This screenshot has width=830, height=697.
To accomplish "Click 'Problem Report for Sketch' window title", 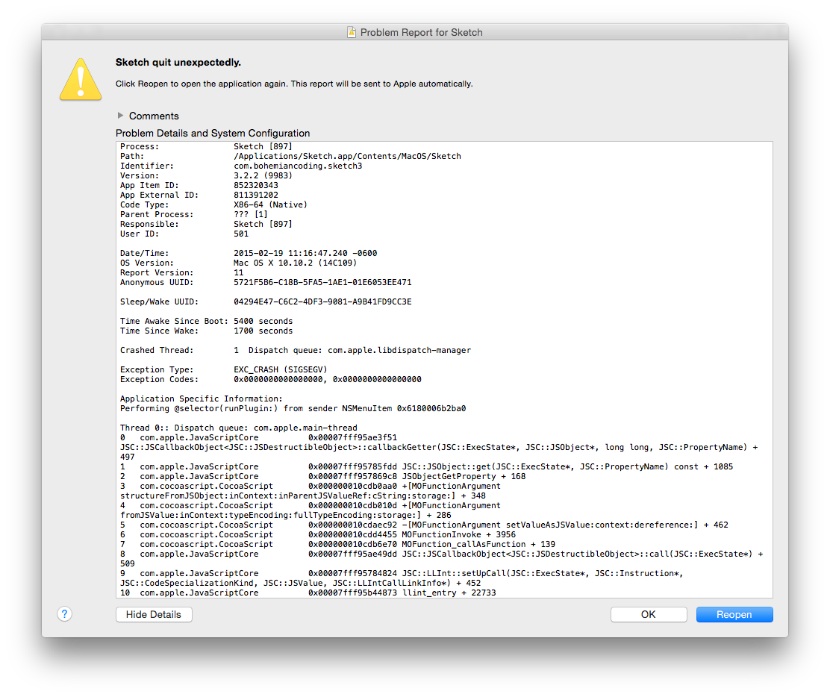I will (x=422, y=32).
